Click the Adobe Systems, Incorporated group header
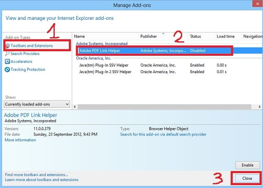 (x=102, y=44)
